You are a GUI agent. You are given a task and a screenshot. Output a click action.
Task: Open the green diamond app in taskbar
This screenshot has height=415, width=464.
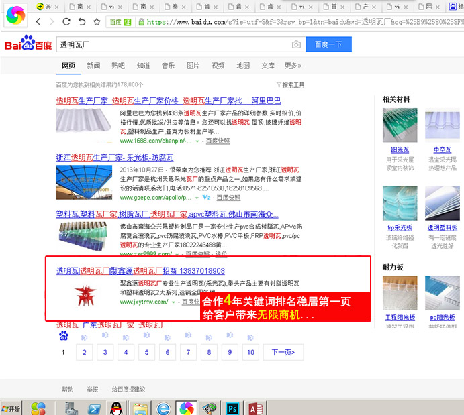210,408
